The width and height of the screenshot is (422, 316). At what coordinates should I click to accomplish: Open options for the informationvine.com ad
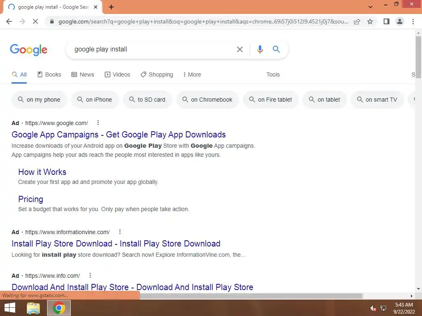click(x=120, y=232)
